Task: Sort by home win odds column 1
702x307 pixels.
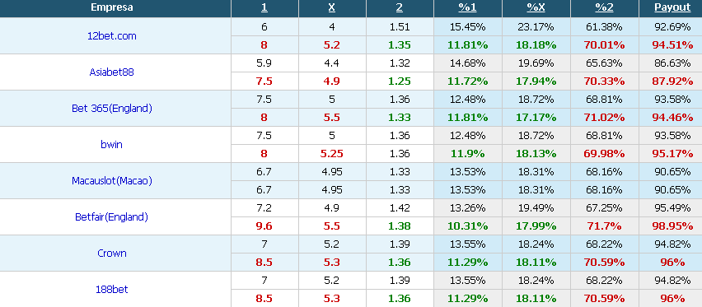Action: pos(264,7)
